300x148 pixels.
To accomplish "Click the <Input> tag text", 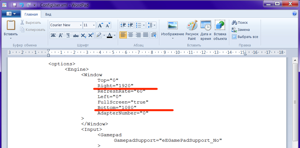I will tap(92, 129).
